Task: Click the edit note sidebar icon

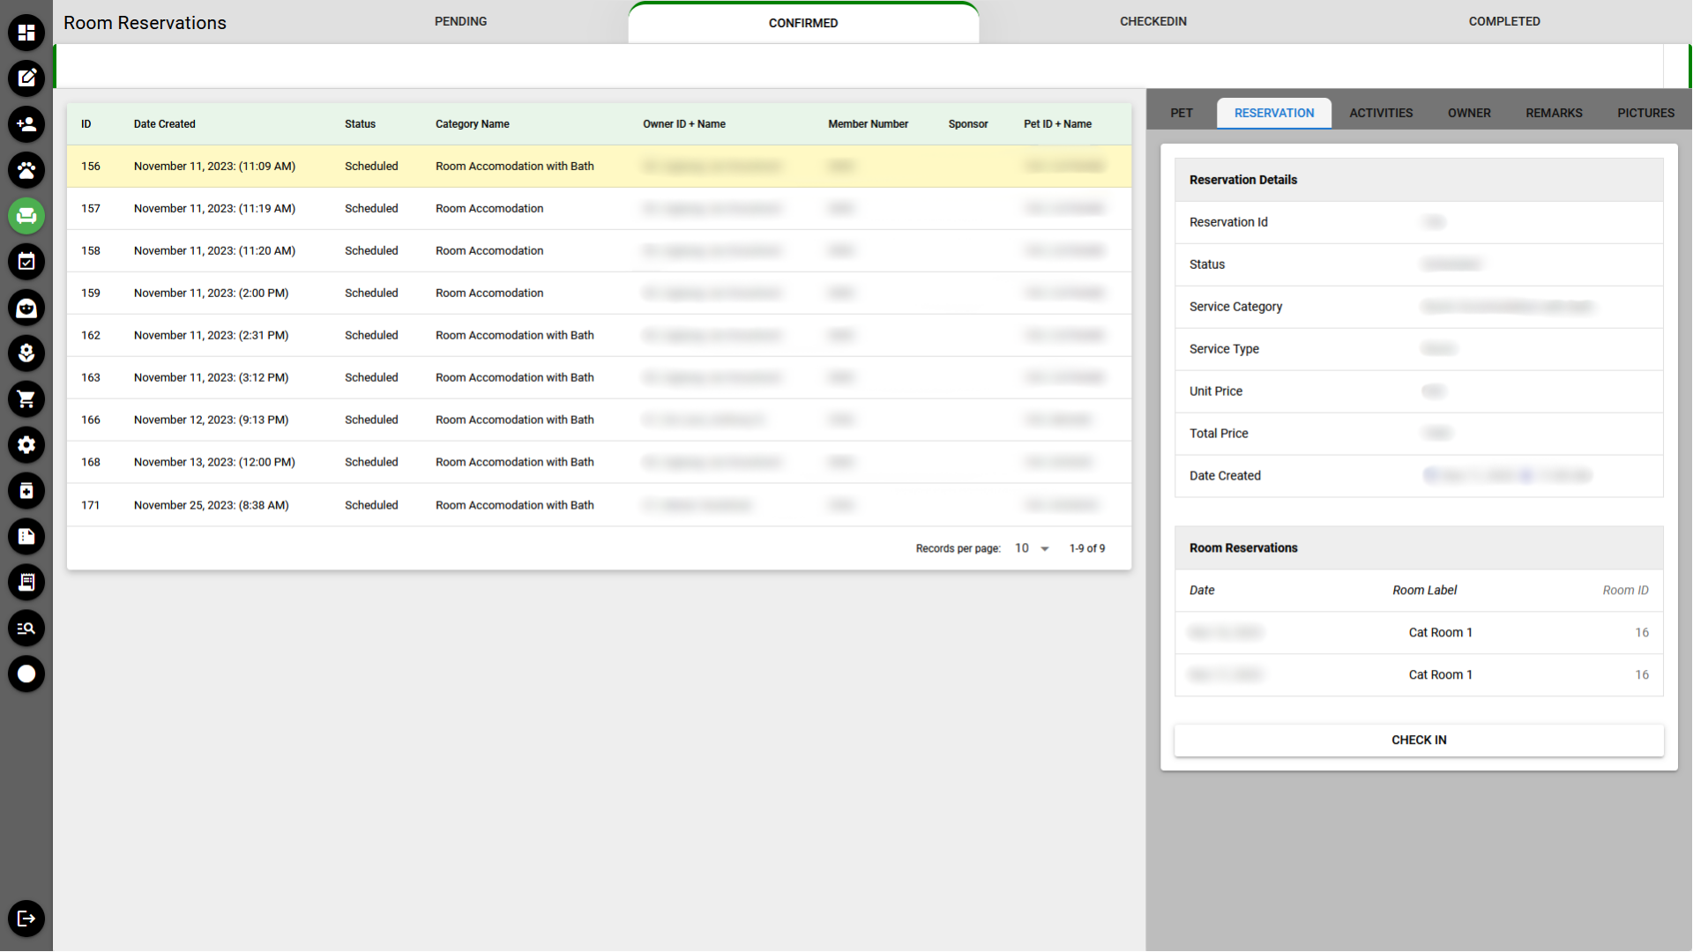Action: coord(26,78)
